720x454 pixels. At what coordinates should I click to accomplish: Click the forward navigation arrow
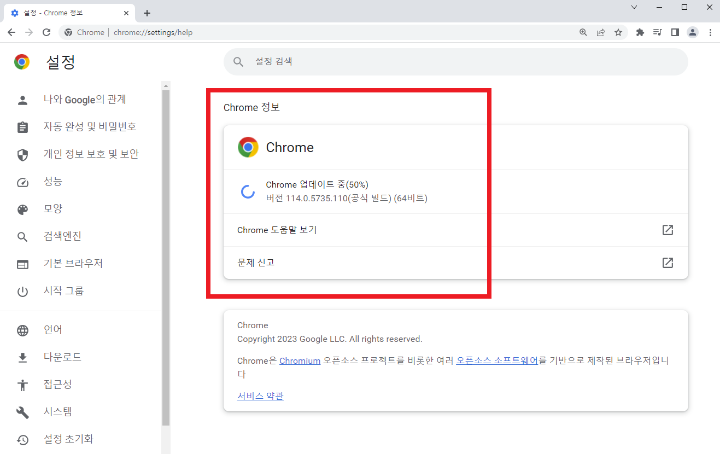coord(29,32)
